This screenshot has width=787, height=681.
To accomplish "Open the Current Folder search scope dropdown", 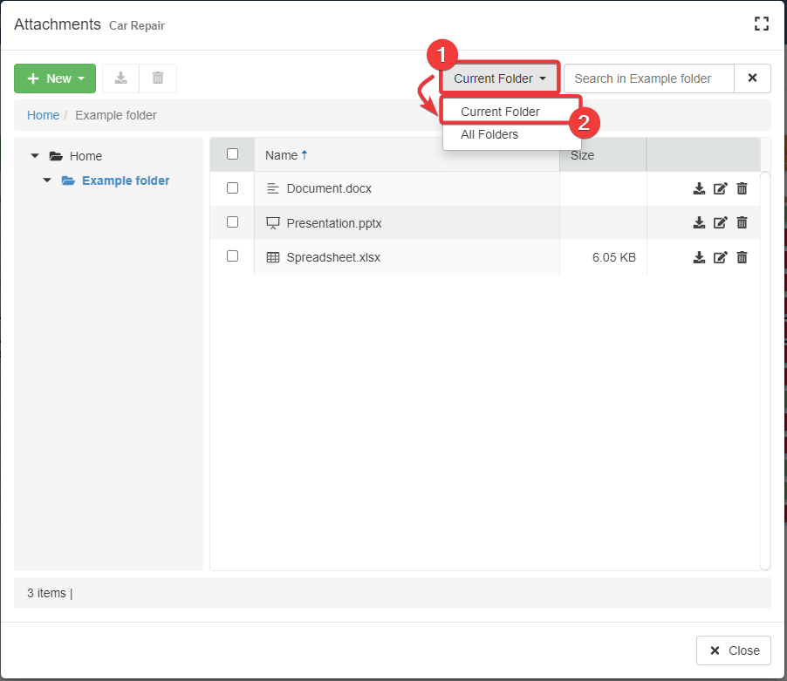I will point(500,78).
